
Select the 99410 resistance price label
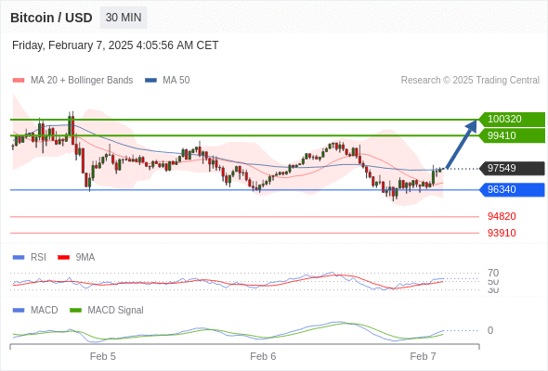click(512, 135)
